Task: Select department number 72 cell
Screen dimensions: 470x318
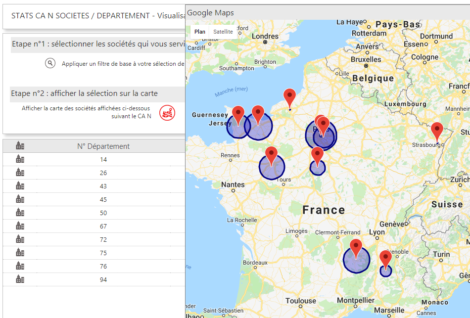Action: (103, 239)
